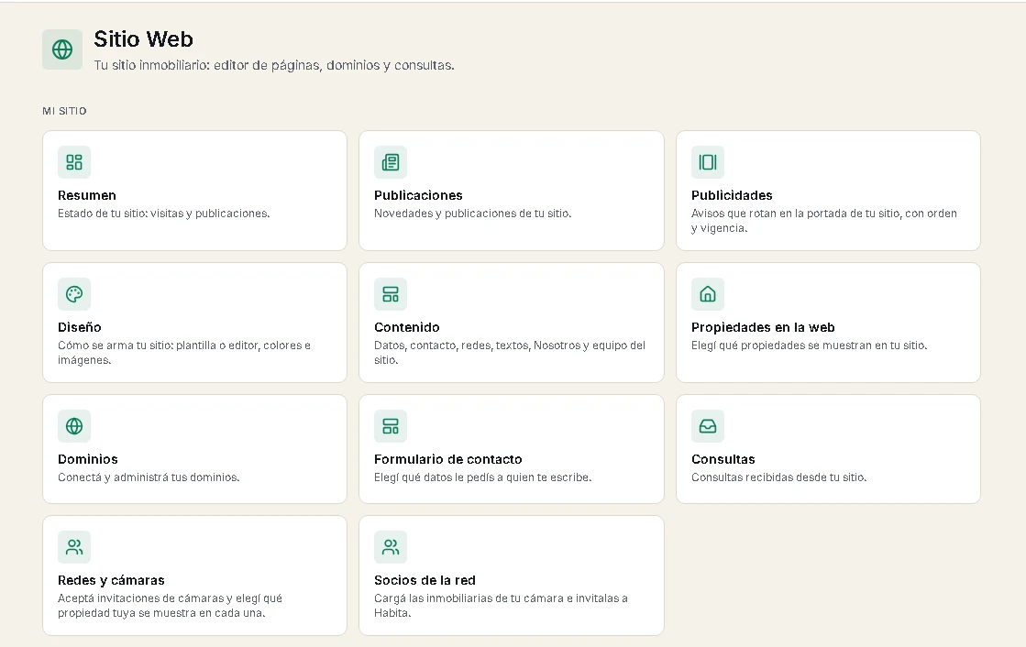Open the Resumen card title

tap(87, 195)
